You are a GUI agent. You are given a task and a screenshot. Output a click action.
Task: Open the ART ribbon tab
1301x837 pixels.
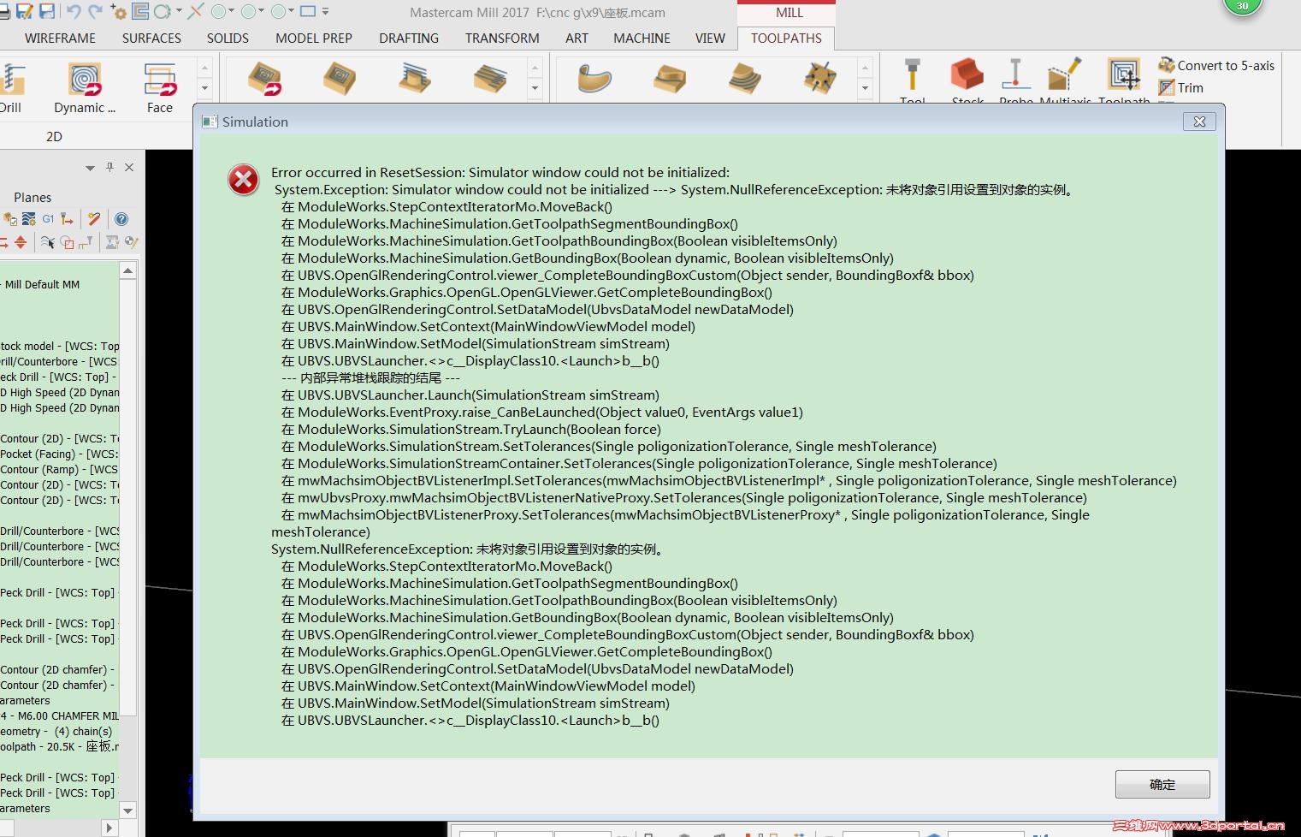[577, 38]
